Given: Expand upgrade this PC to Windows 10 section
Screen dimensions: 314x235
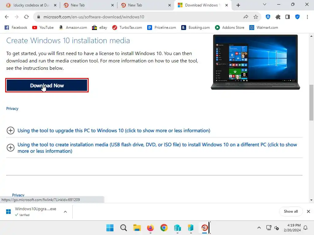Looking at the screenshot, I should click(x=108, y=131).
